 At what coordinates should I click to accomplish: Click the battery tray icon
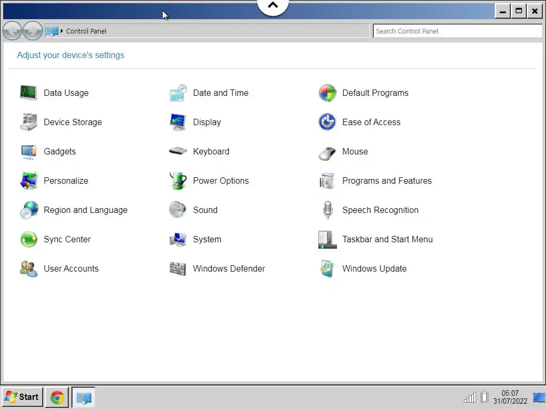tap(484, 397)
